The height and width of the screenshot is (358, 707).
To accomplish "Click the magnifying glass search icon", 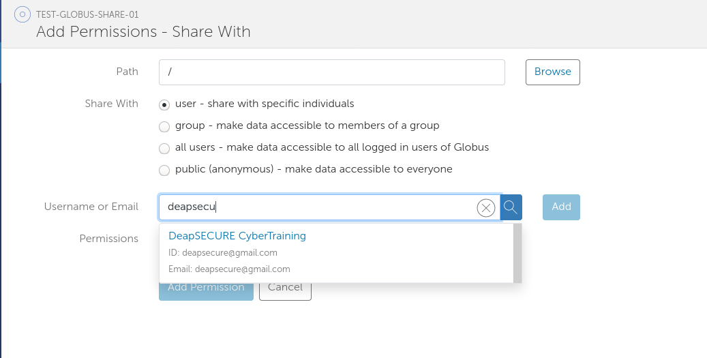I will (511, 207).
